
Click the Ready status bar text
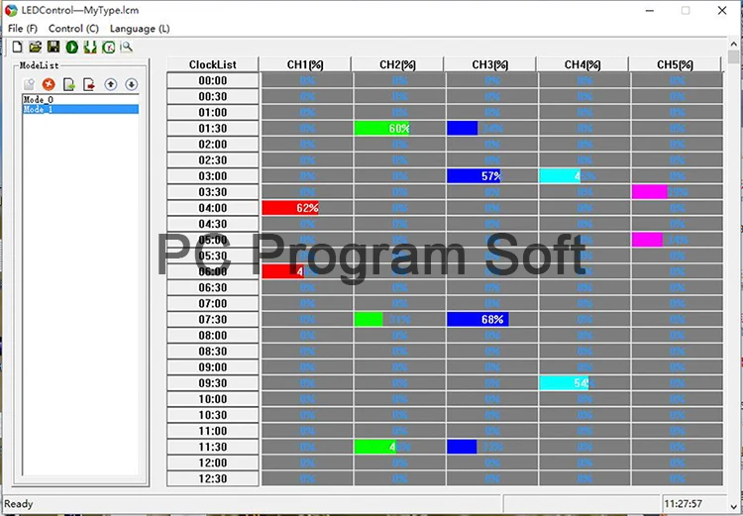coord(19,504)
